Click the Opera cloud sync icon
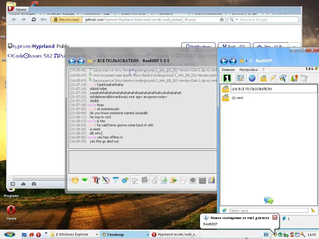 [x=23, y=184]
